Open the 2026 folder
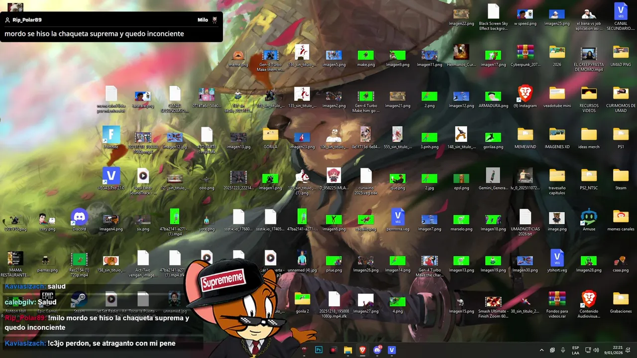Screen dimensions: 637x358 coord(557,55)
